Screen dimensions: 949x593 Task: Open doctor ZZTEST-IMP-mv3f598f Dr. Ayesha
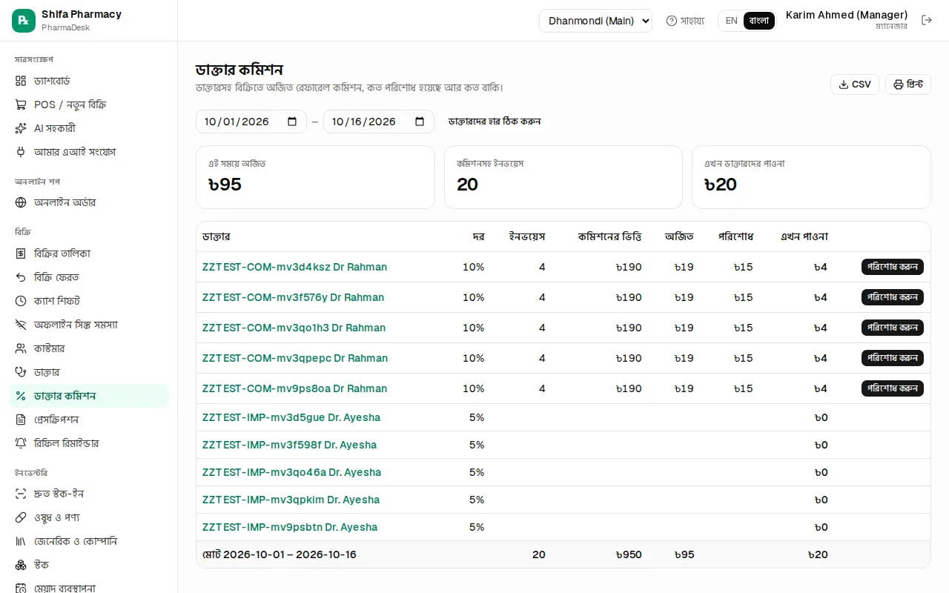(x=289, y=445)
